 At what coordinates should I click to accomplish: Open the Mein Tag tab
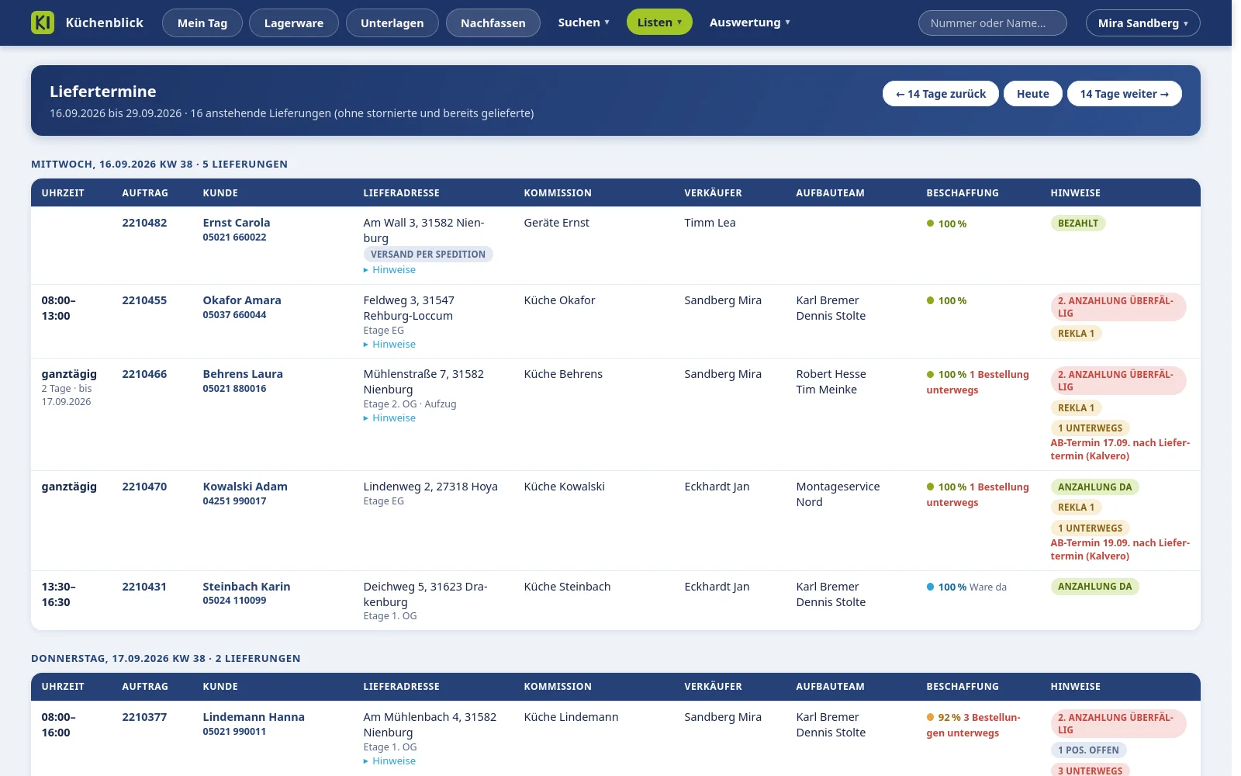[x=202, y=23]
